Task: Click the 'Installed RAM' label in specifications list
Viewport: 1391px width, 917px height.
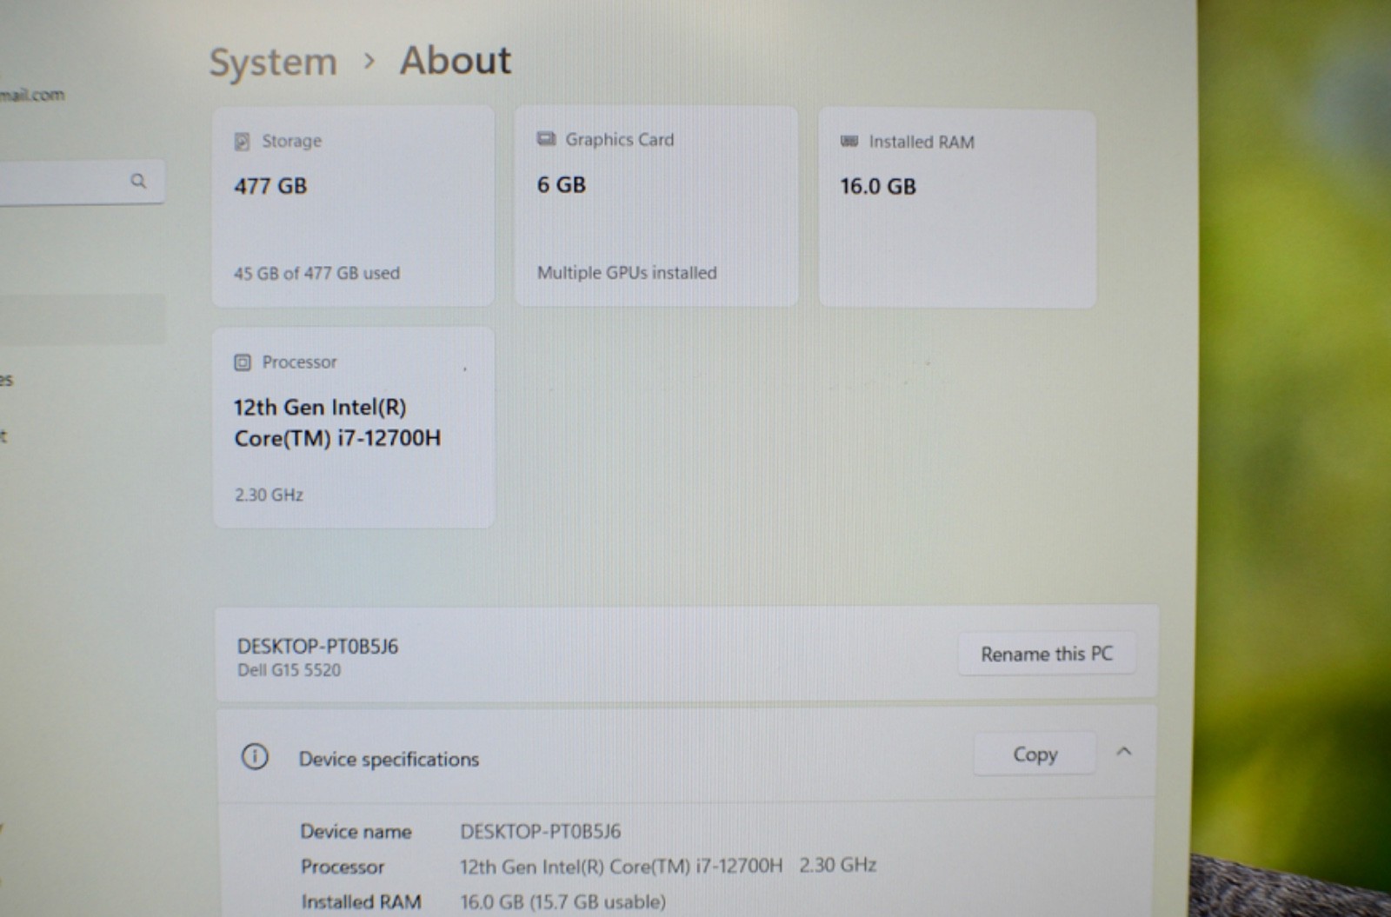Action: pos(361,902)
